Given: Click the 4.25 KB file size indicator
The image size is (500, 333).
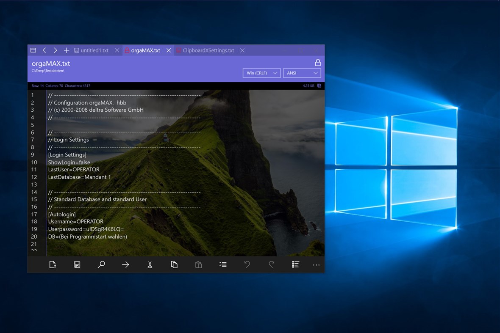Looking at the screenshot, I should tap(308, 85).
